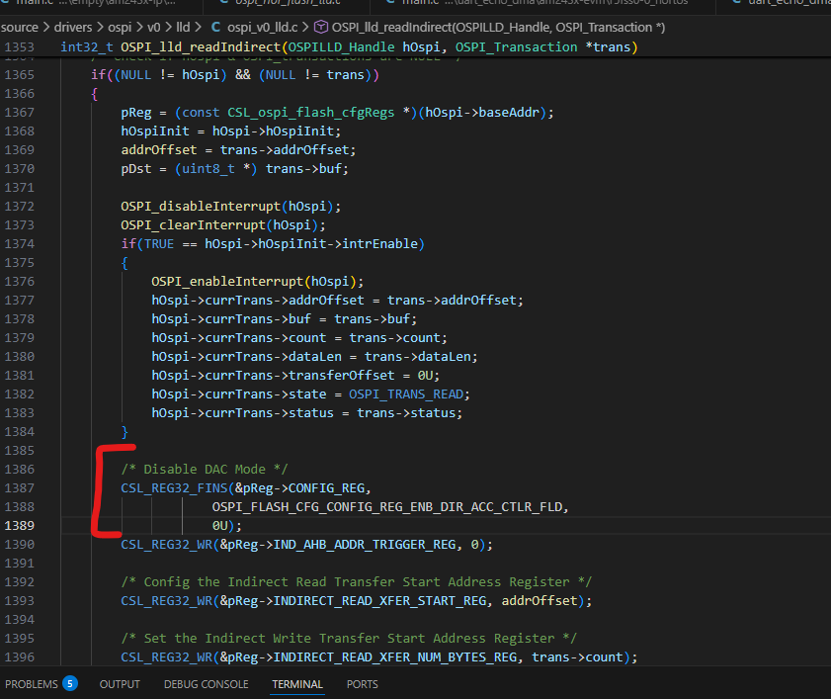Click 'OSPI_clearInterrupt' function call
Screen dimensions: 831x699
[x=193, y=224]
